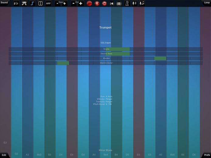The width and height of the screenshot is (211, 158).
Task: Rewind to start with skip-back button
Action: coord(112,4)
